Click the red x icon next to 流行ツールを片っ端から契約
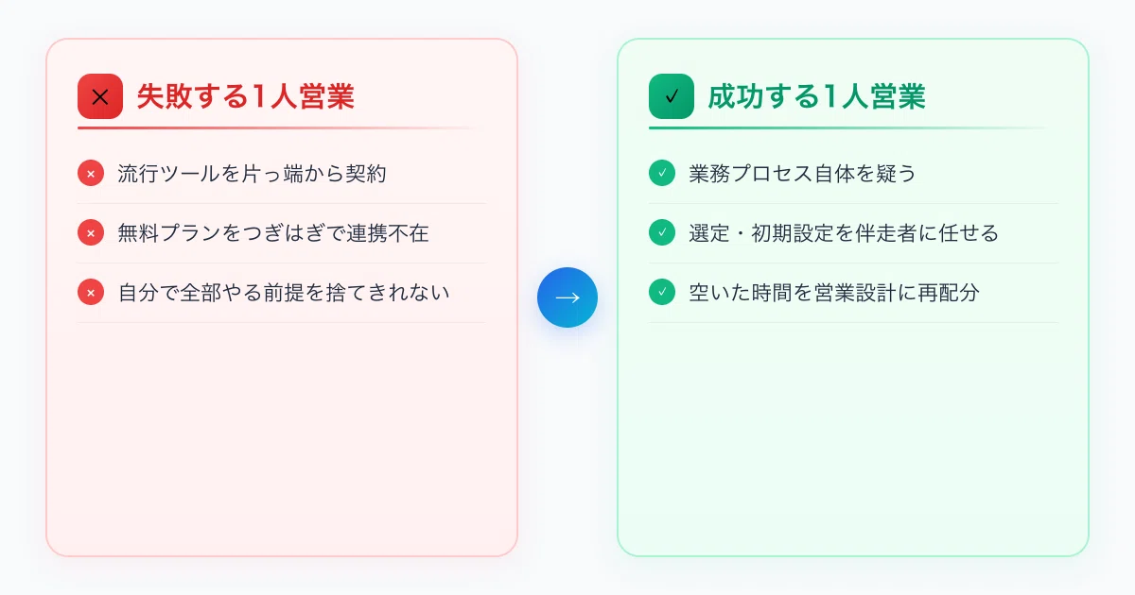Image resolution: width=1135 pixels, height=595 pixels. [91, 174]
